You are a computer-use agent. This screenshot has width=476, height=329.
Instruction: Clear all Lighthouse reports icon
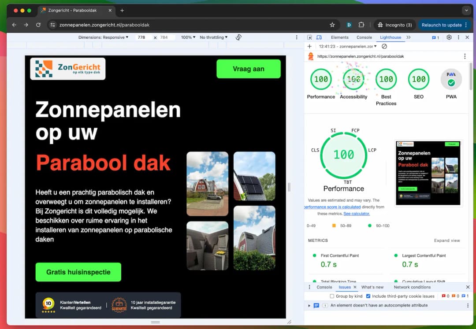384,46
